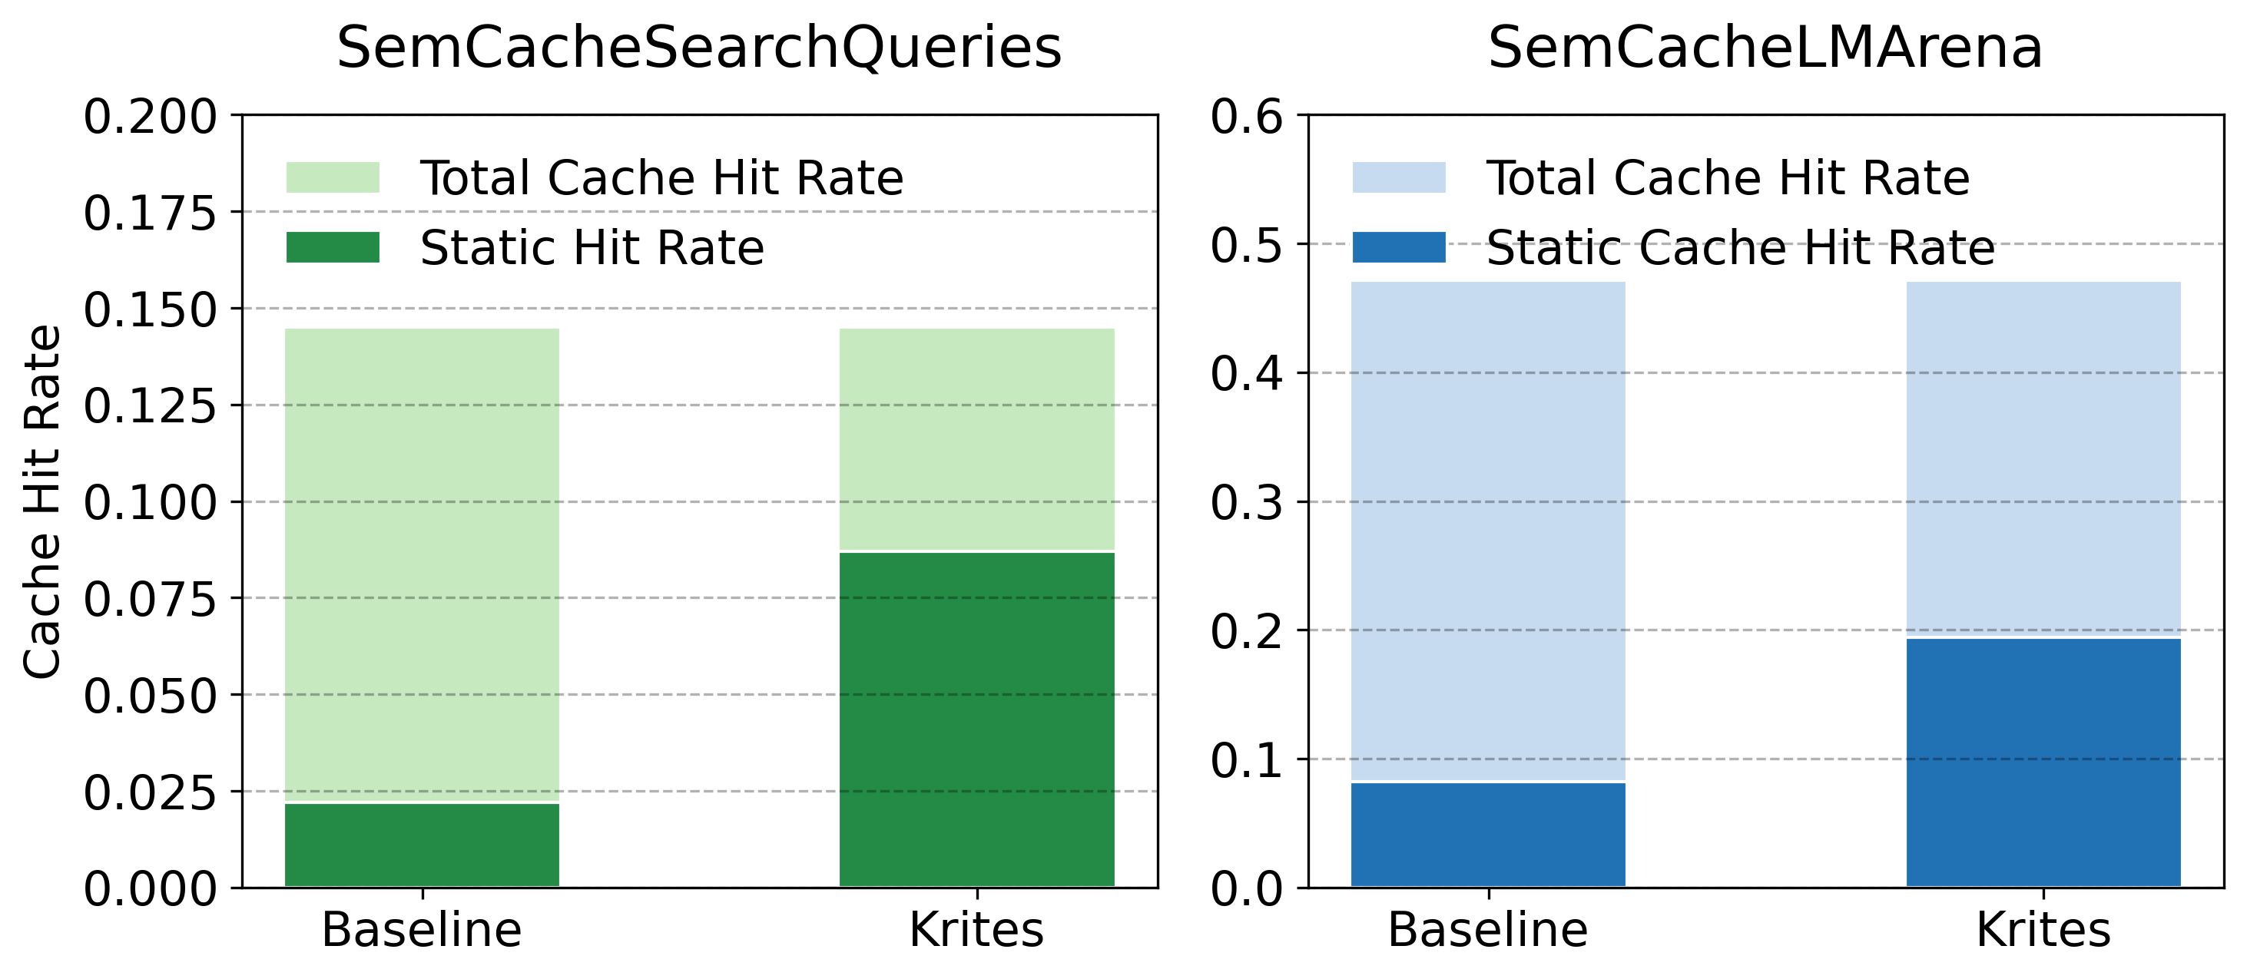The image size is (2247, 979).
Task: Click the 0.200 tick label on the green chart
Action: pos(150,116)
